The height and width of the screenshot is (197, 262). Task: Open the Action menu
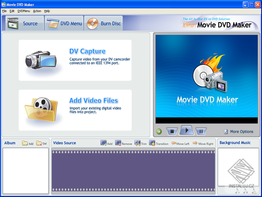click(x=37, y=11)
